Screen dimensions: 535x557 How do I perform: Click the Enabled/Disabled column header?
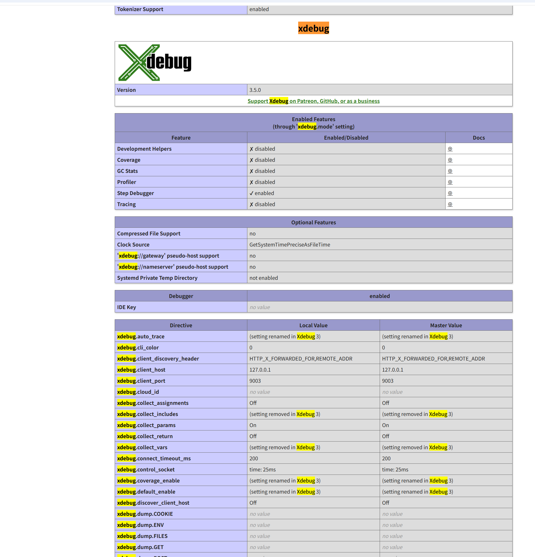[x=346, y=138]
